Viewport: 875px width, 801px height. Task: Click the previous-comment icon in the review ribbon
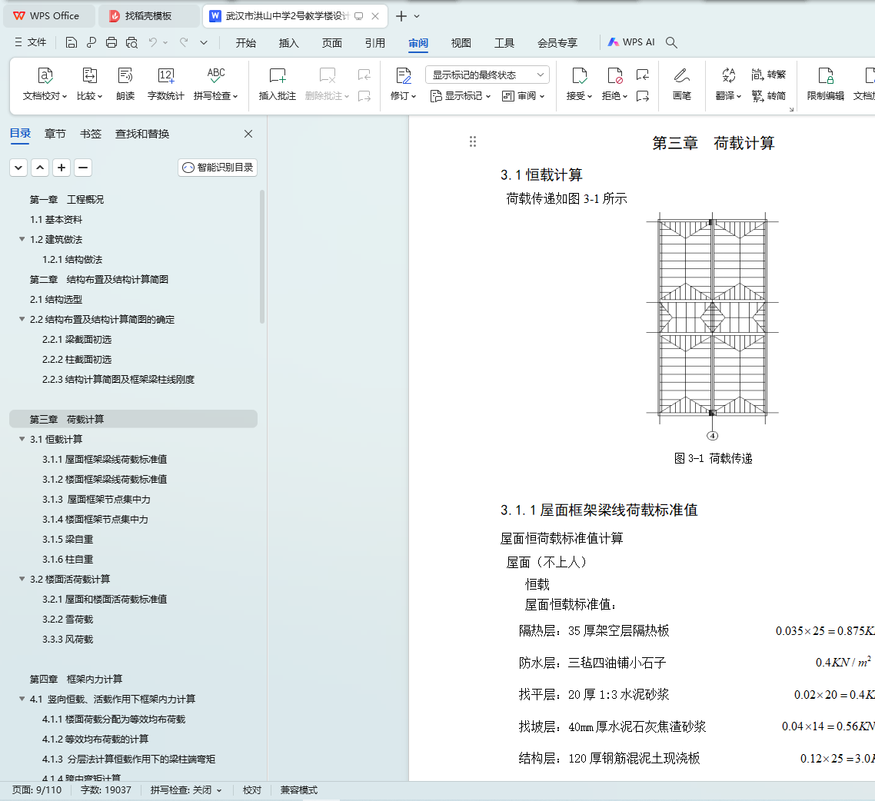(364, 75)
